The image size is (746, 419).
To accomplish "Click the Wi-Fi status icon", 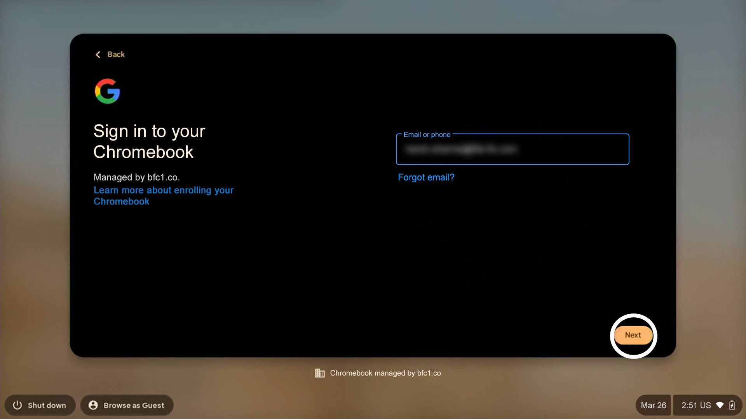I will tap(720, 405).
